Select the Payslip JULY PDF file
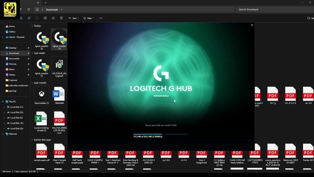The image size is (314, 177). click(x=308, y=153)
